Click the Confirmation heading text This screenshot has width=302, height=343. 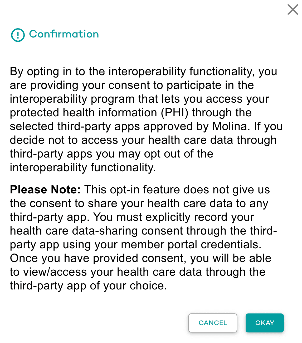tap(64, 34)
